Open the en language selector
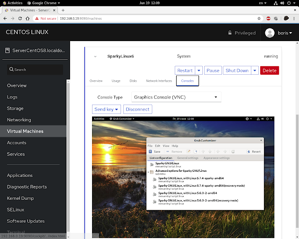Screen dimensions: 299x239 (263, 3)
